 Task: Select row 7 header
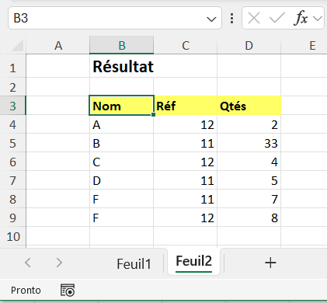12,180
